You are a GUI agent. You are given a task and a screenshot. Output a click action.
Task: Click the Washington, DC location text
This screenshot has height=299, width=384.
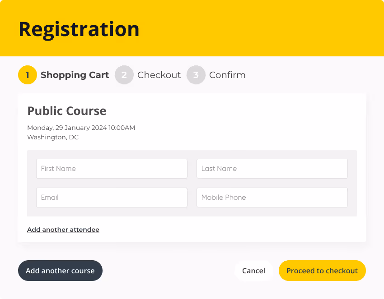[52, 137]
